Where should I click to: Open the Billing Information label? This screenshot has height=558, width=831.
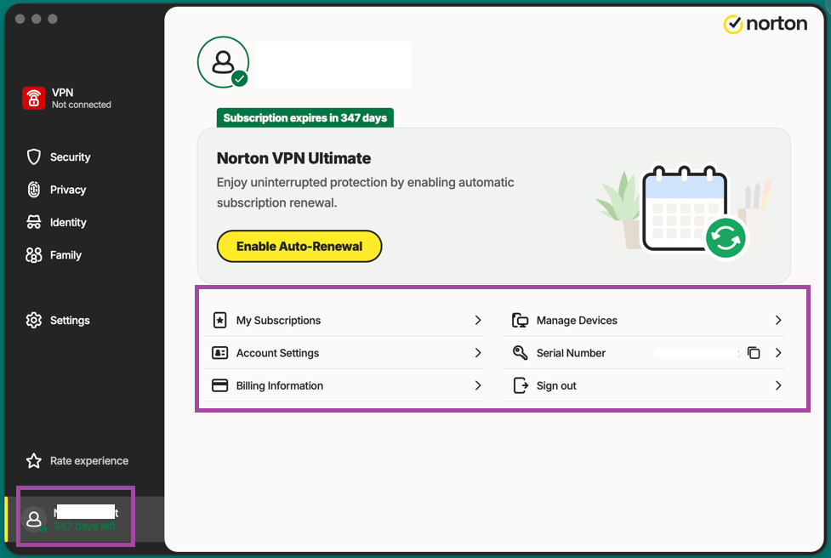pos(279,386)
